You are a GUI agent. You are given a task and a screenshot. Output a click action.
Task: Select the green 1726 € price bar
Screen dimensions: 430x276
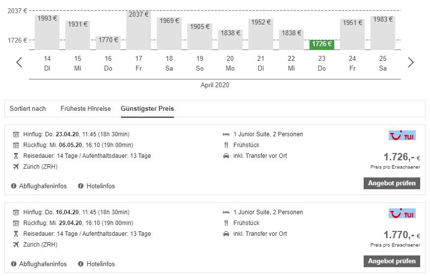click(x=322, y=44)
